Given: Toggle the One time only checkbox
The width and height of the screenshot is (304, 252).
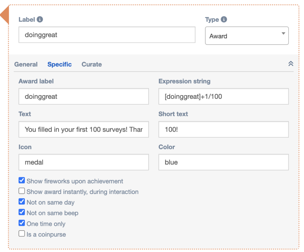Looking at the screenshot, I should (x=22, y=223).
